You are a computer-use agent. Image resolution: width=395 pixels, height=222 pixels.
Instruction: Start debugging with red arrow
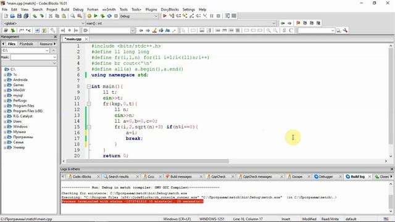(165, 16)
